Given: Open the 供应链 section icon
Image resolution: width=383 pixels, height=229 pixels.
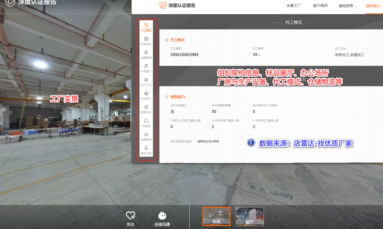Looking at the screenshot, I should [x=146, y=123].
